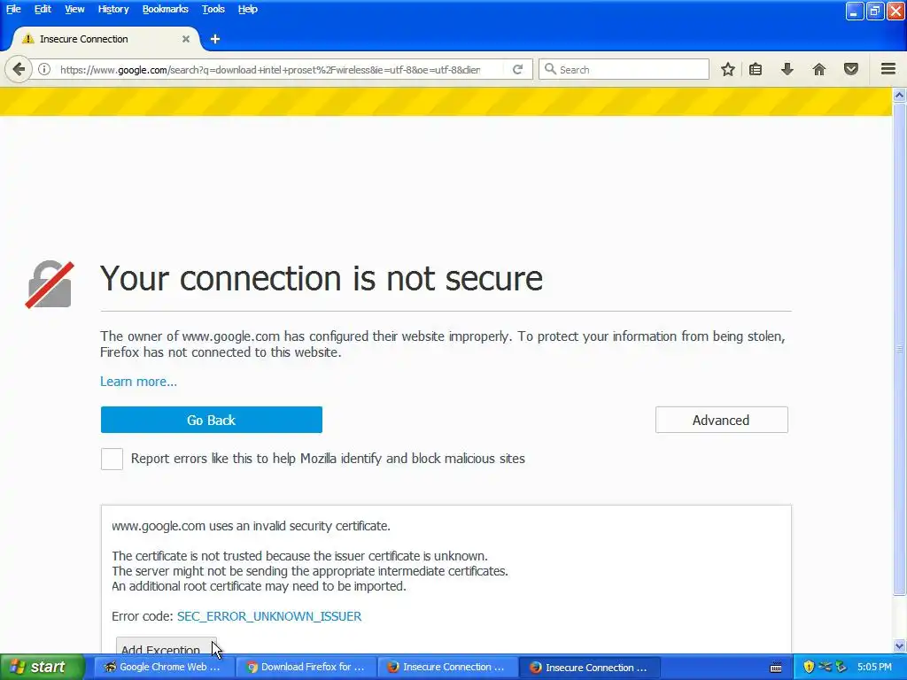Follow the Learn more link

[x=138, y=382]
